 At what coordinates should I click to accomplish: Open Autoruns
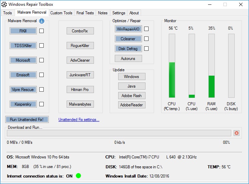(x=128, y=59)
